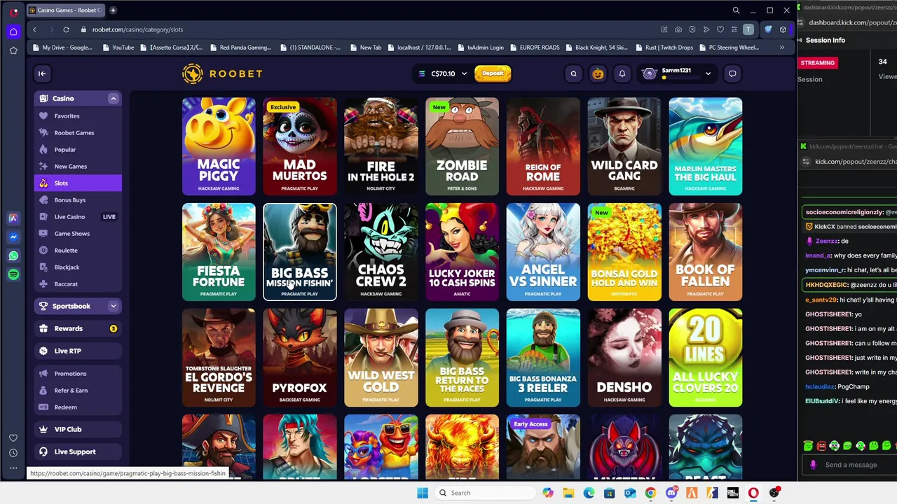Launch Pyrofox game
Screen dimensions: 897x504
(300, 358)
